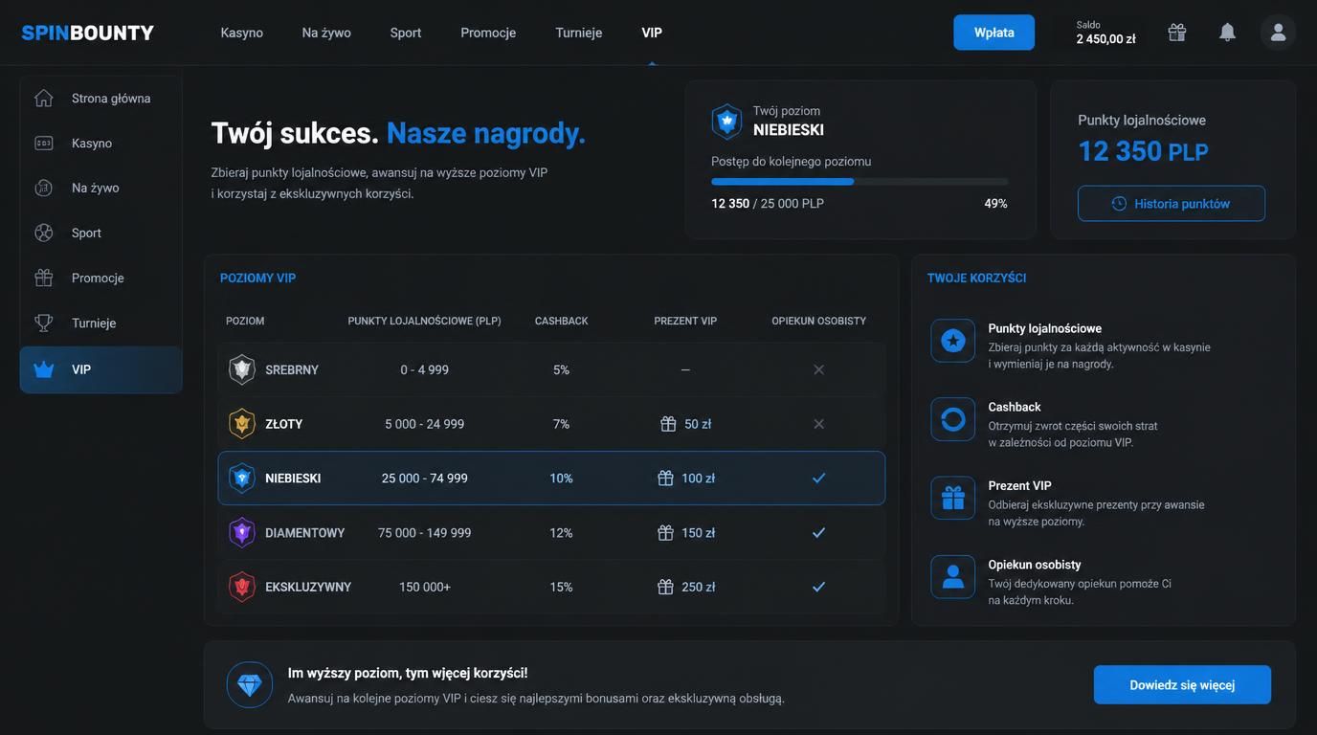The image size is (1317, 735).
Task: Open the user profile avatar
Action: point(1278,33)
